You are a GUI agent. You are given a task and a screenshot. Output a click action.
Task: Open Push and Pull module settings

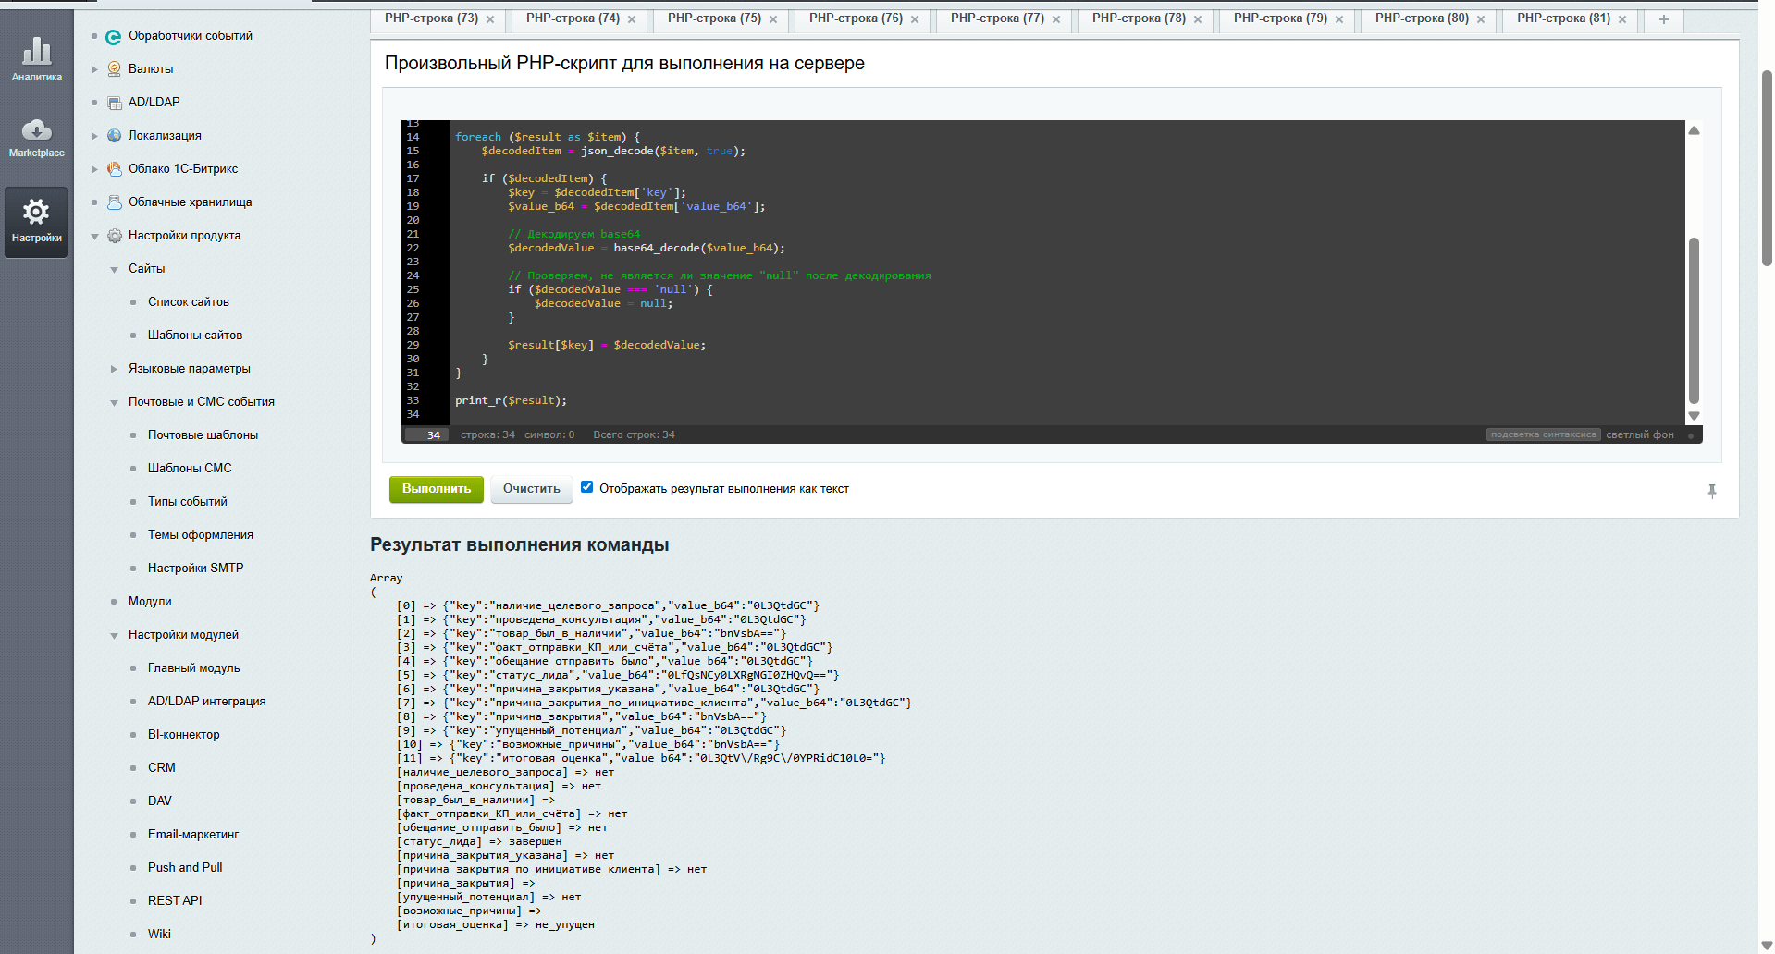185,868
